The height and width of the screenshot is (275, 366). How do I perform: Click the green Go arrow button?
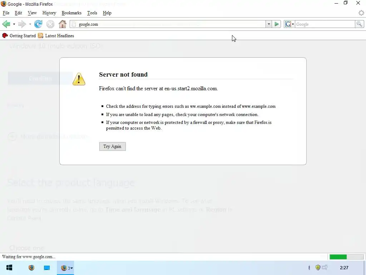tap(277, 24)
